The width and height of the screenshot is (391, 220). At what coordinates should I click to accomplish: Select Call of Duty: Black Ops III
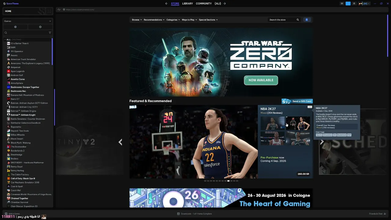point(23,178)
